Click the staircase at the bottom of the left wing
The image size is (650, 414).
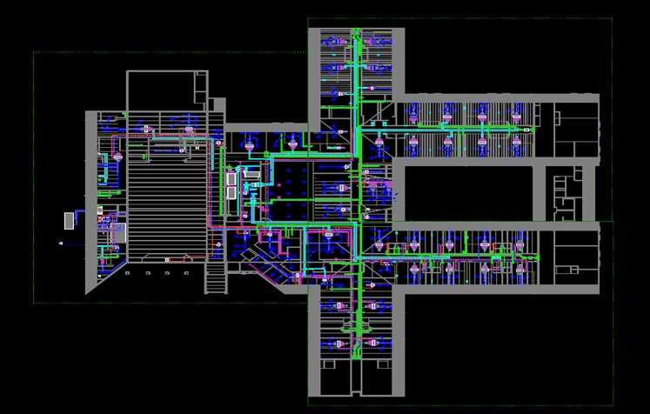click(x=214, y=280)
